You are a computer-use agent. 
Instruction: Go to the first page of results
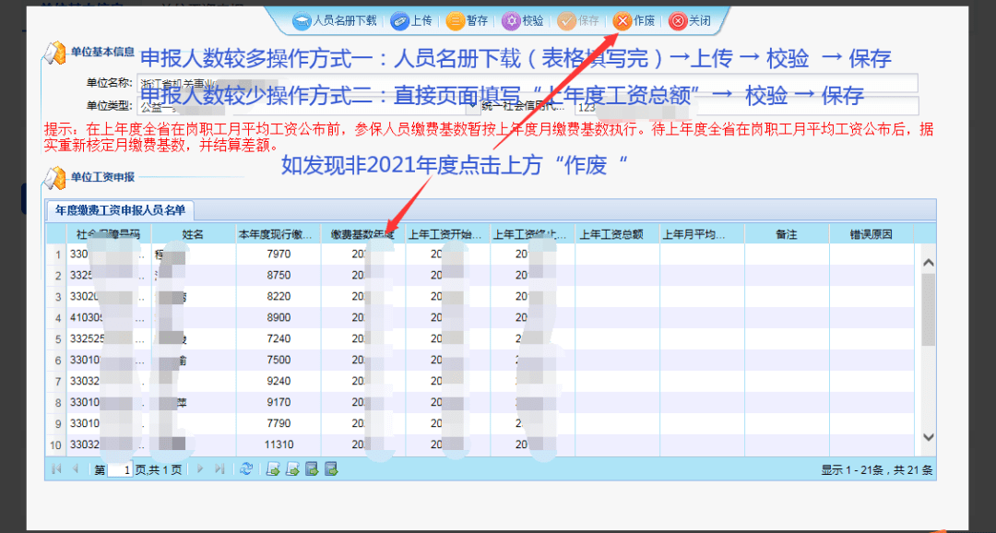pyautogui.click(x=57, y=469)
